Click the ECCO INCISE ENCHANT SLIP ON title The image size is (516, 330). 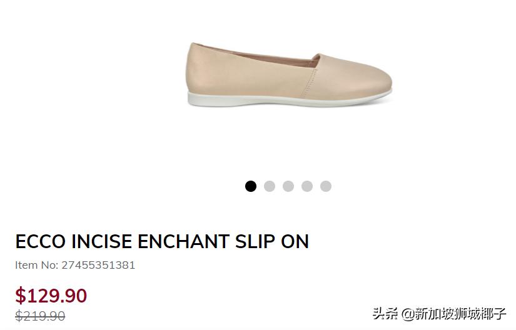[x=162, y=242]
